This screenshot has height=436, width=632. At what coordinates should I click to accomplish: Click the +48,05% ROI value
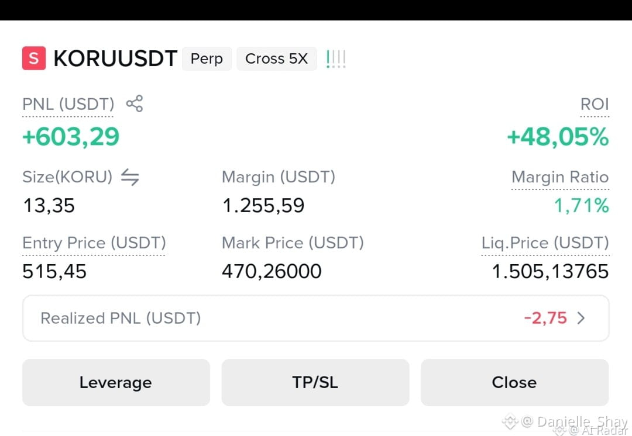(x=558, y=137)
